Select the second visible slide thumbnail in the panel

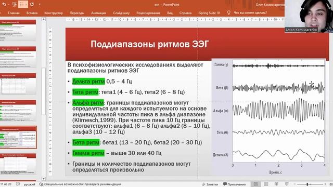pyautogui.click(x=18, y=57)
